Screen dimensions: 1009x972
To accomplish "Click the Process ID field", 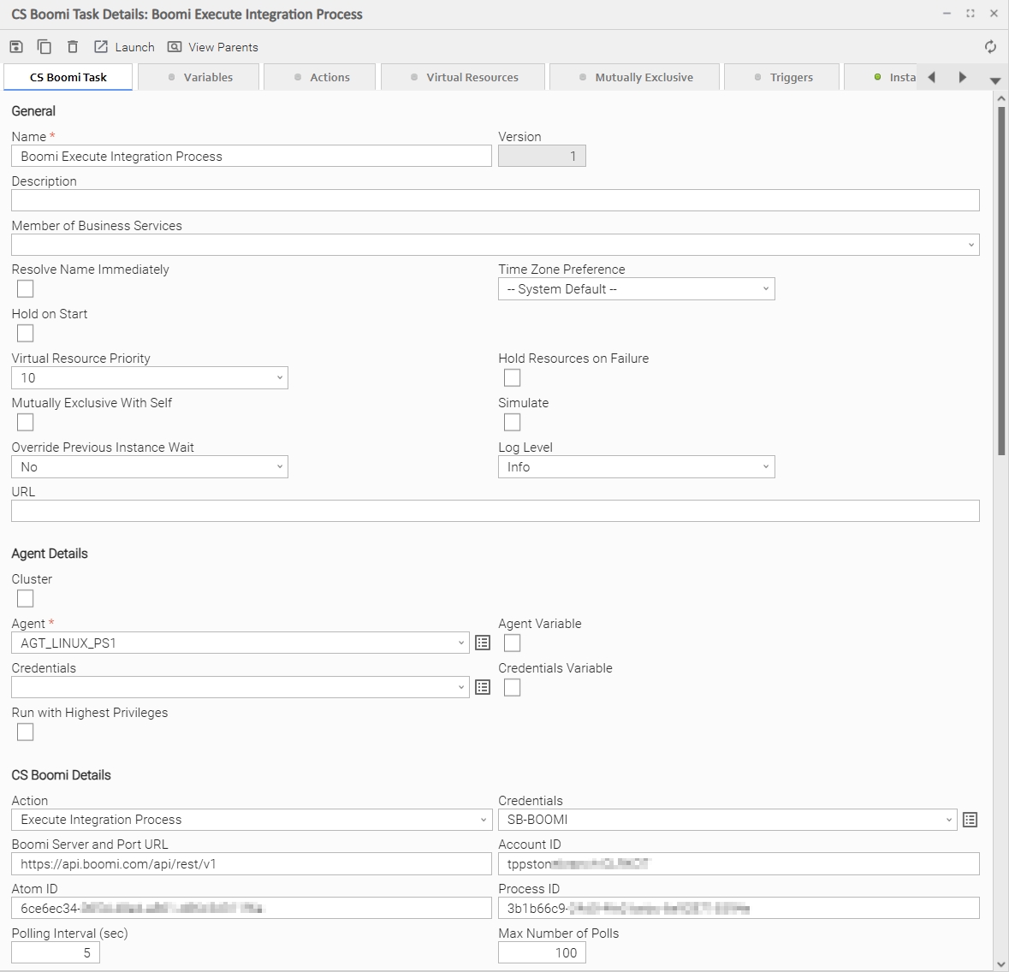I will (739, 909).
